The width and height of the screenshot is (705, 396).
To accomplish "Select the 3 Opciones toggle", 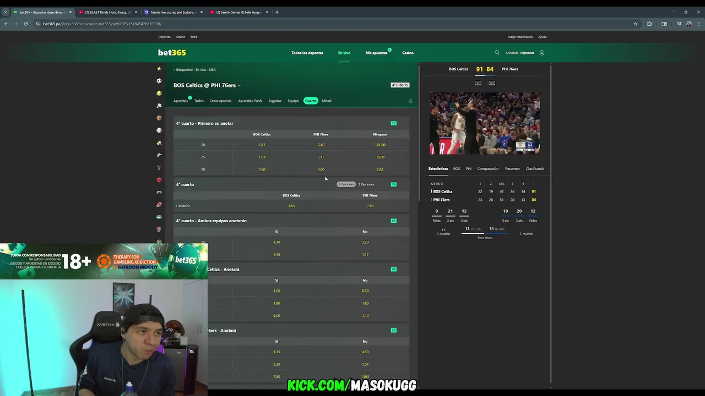I will (x=366, y=184).
